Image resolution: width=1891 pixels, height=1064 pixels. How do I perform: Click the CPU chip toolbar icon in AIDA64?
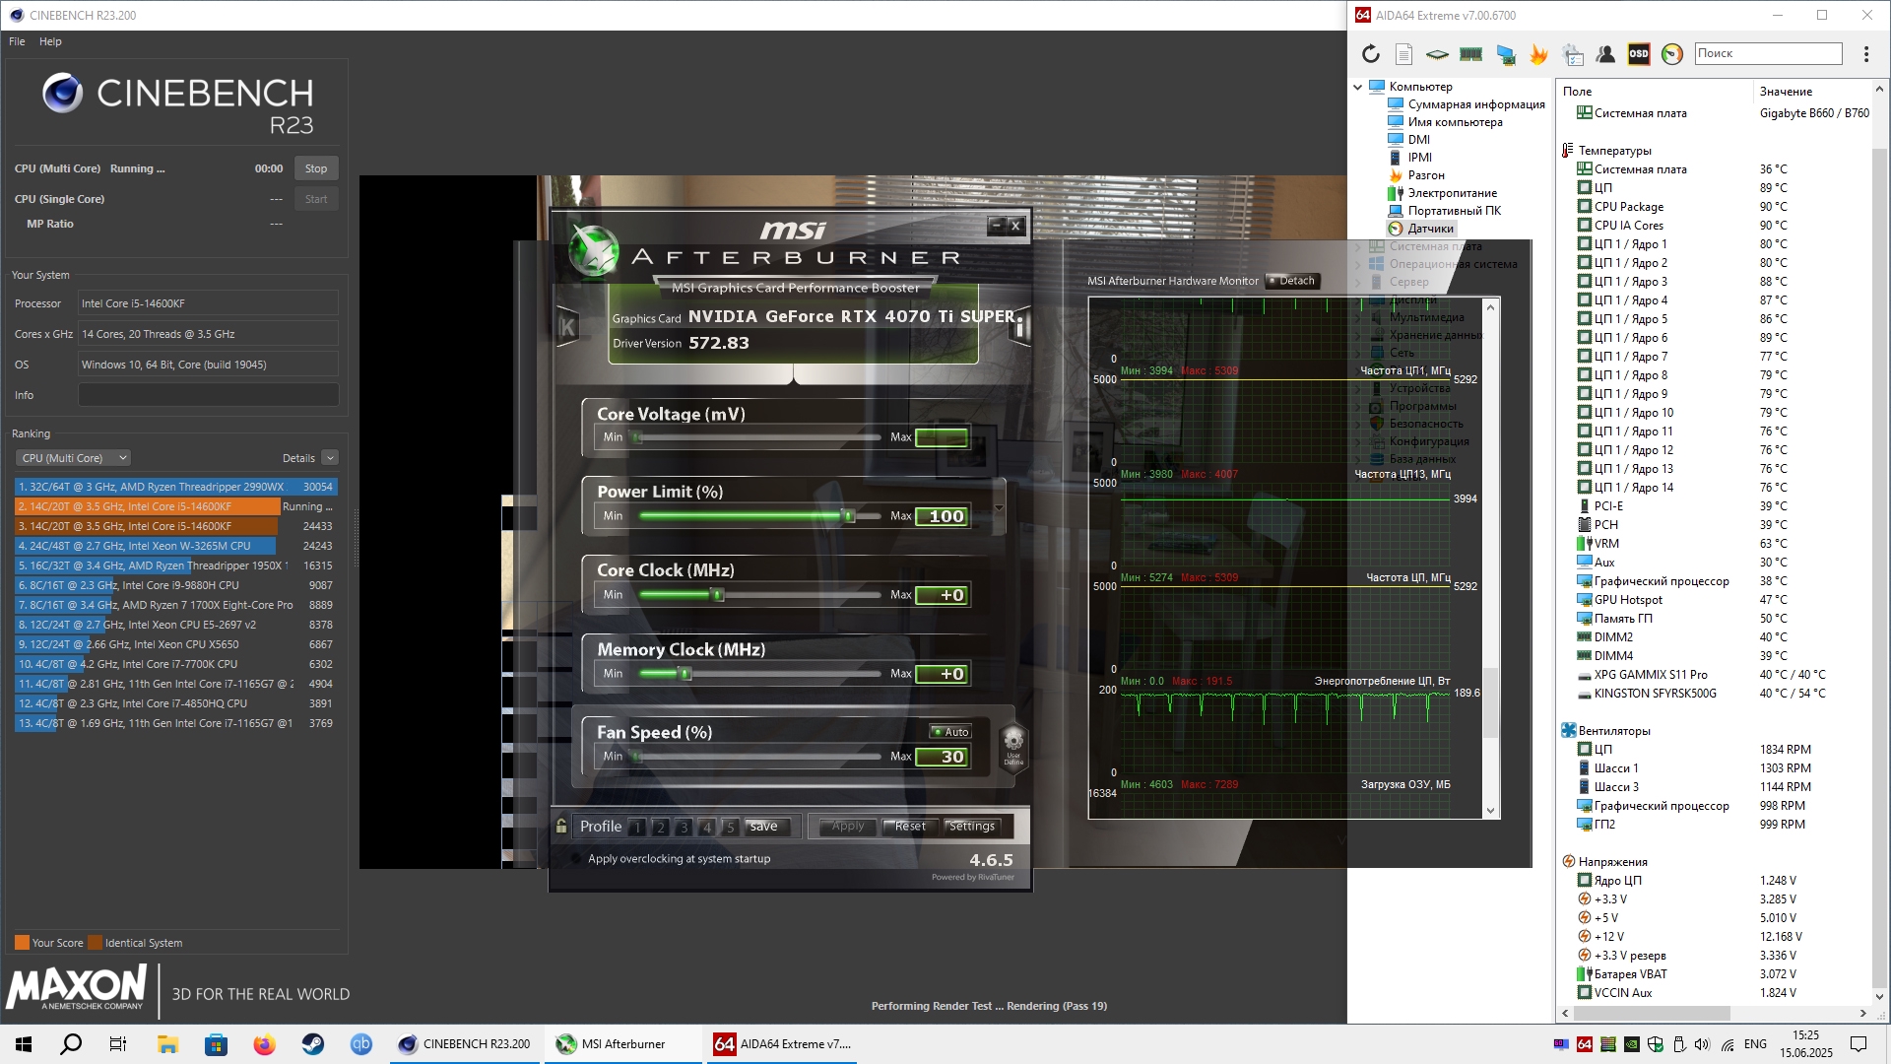tap(1438, 54)
